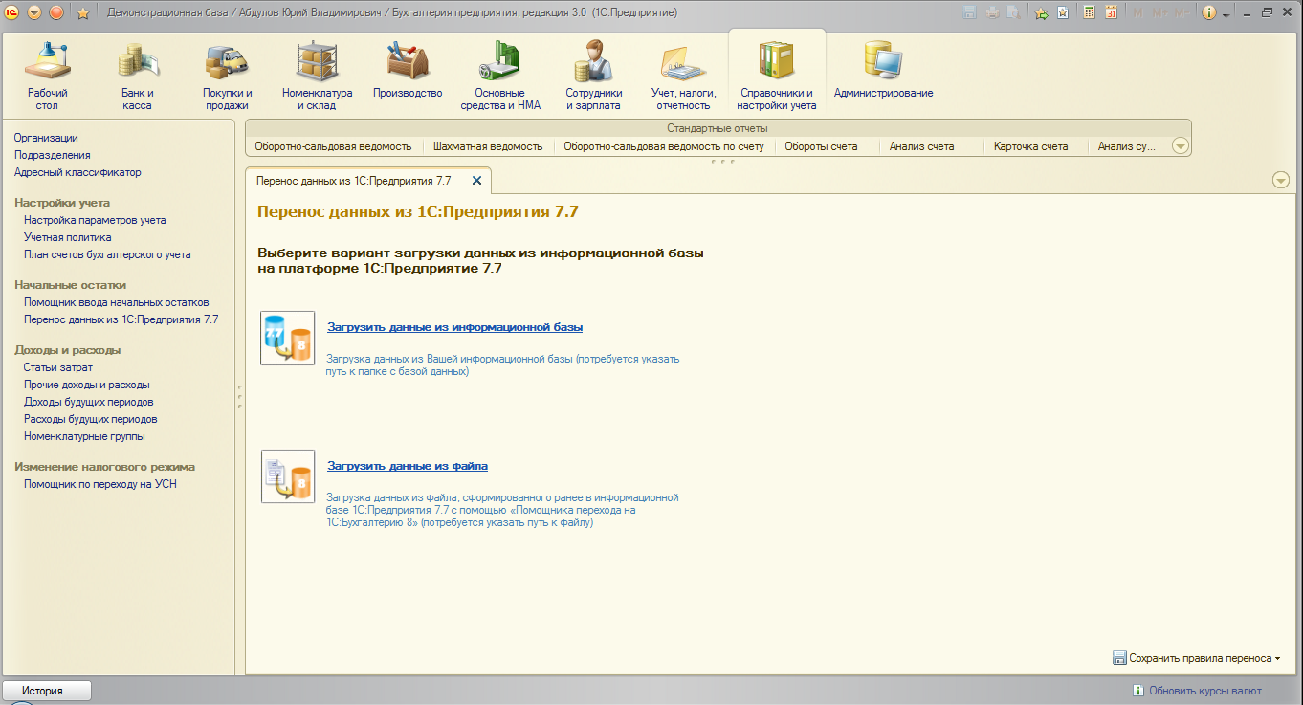
Task: Close the Перенос данных из 1С:Предприятия 7.7 tab
Action: (x=476, y=180)
